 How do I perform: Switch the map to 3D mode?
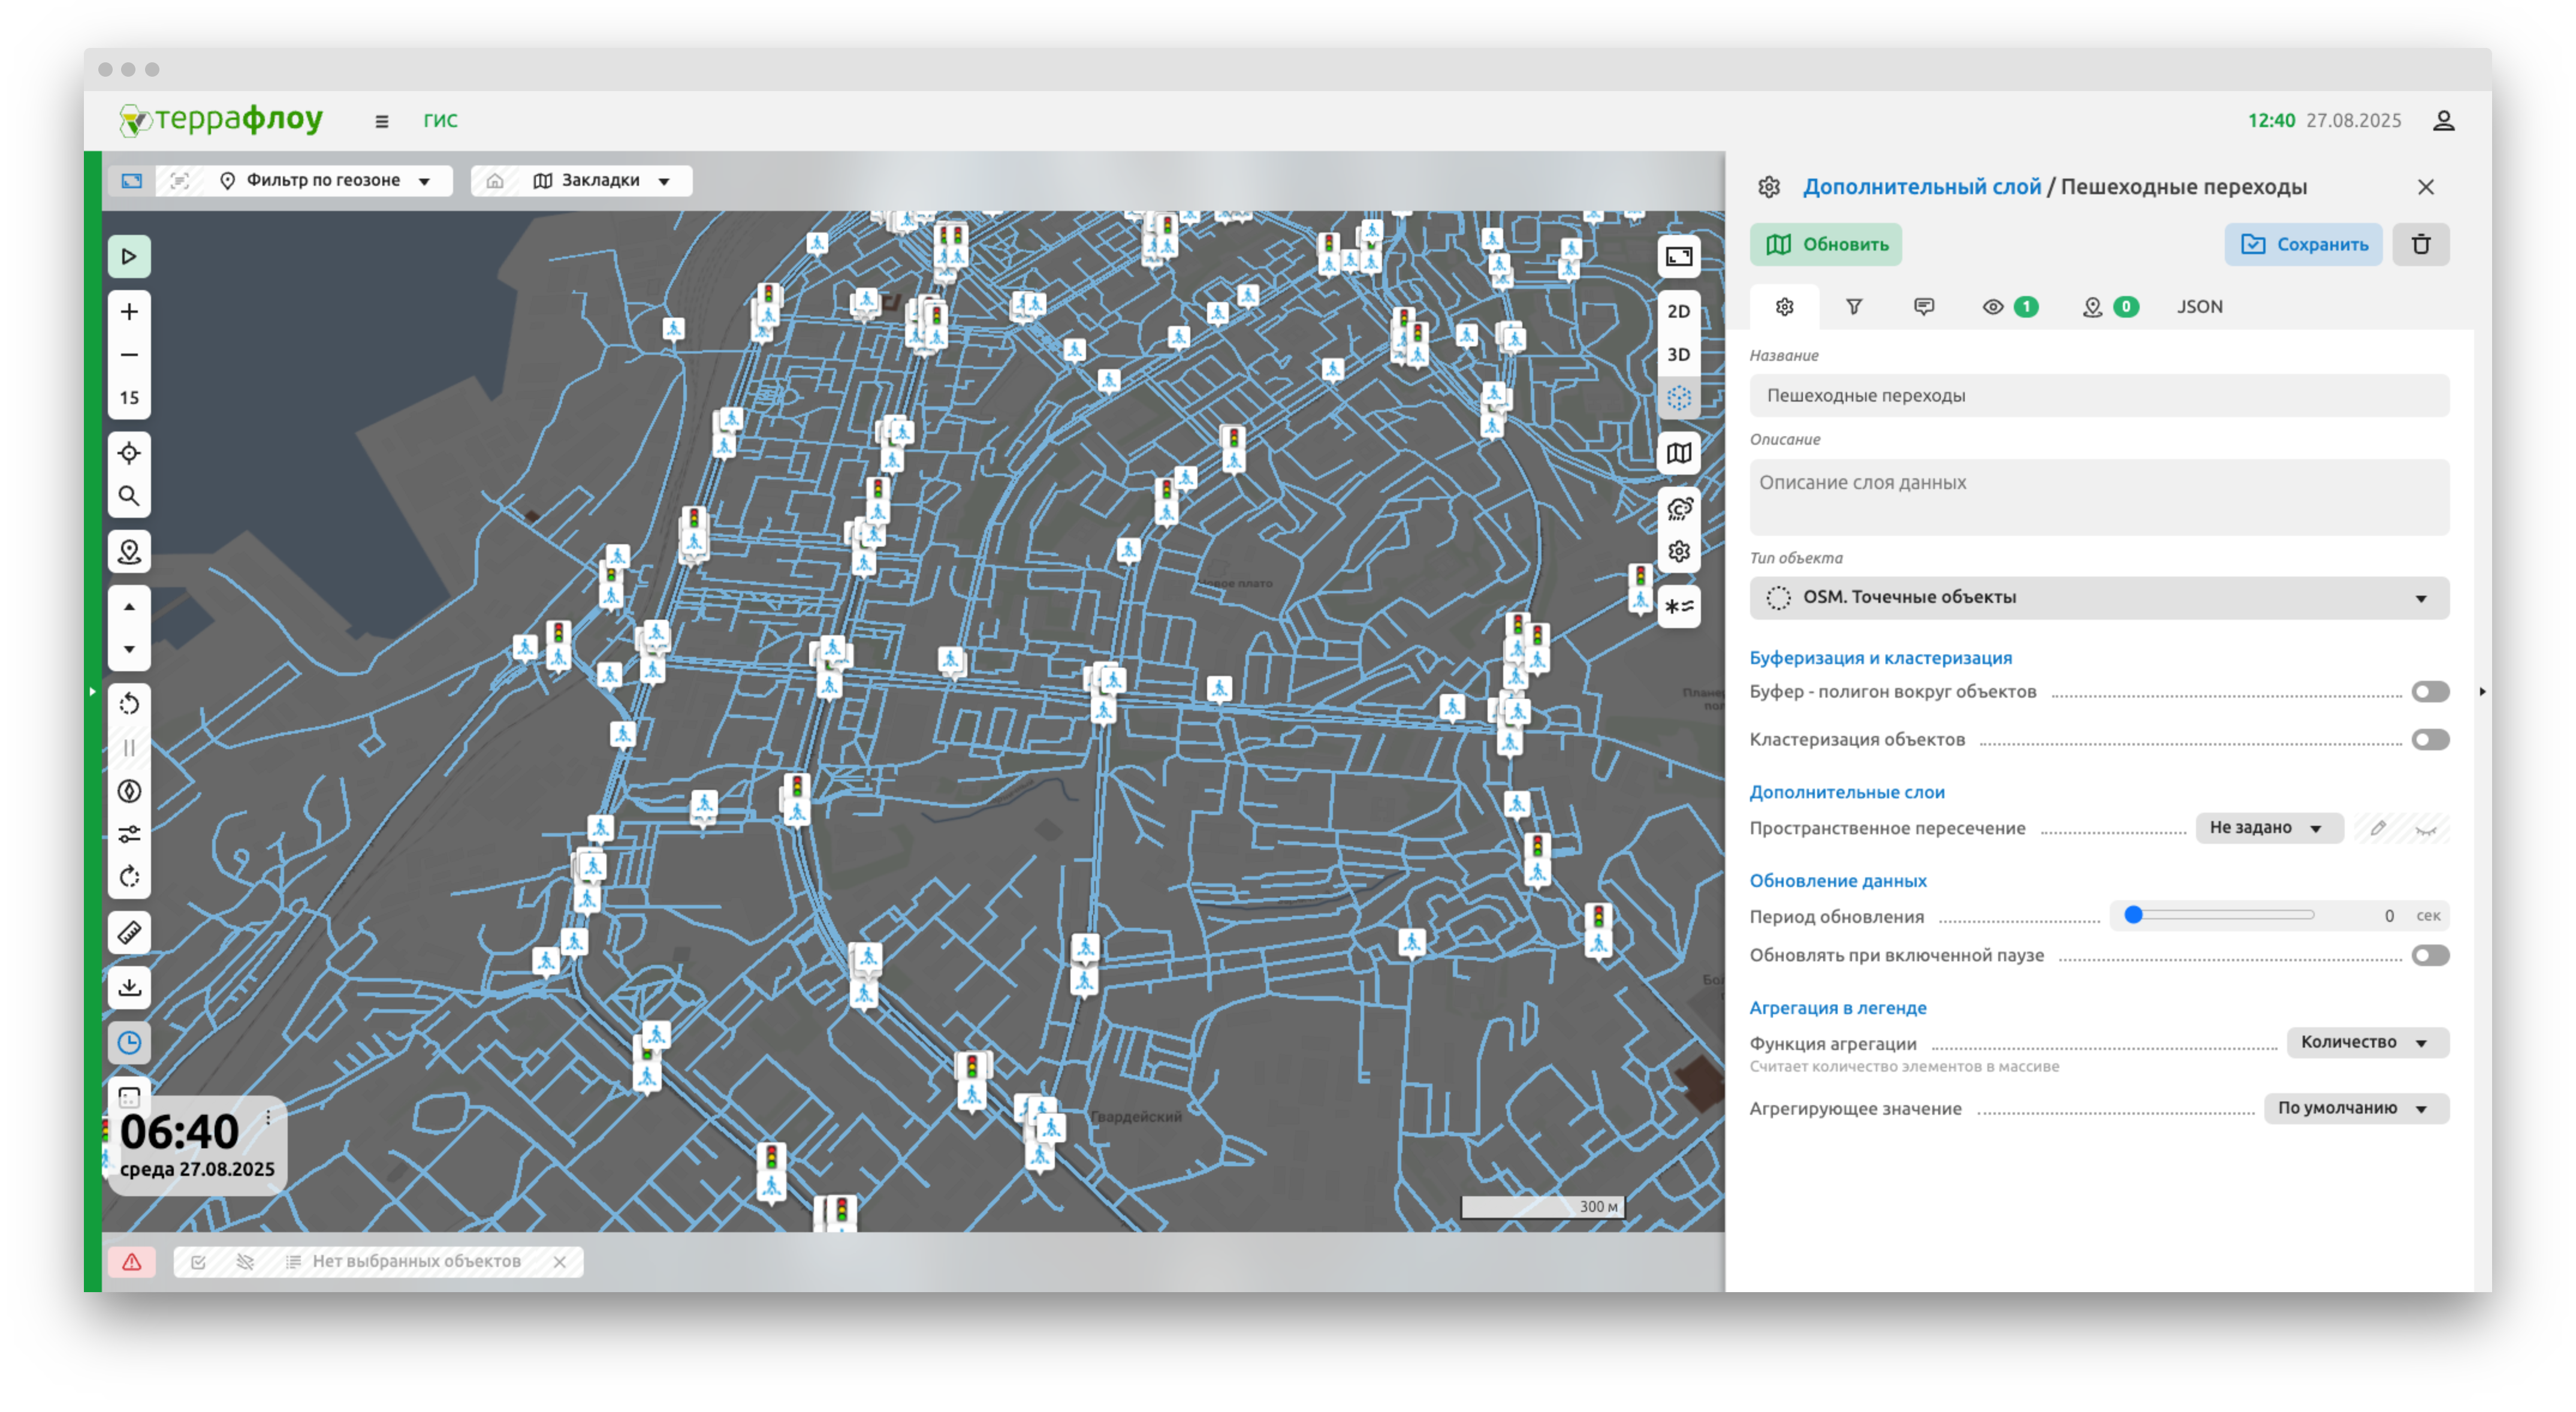click(1679, 355)
